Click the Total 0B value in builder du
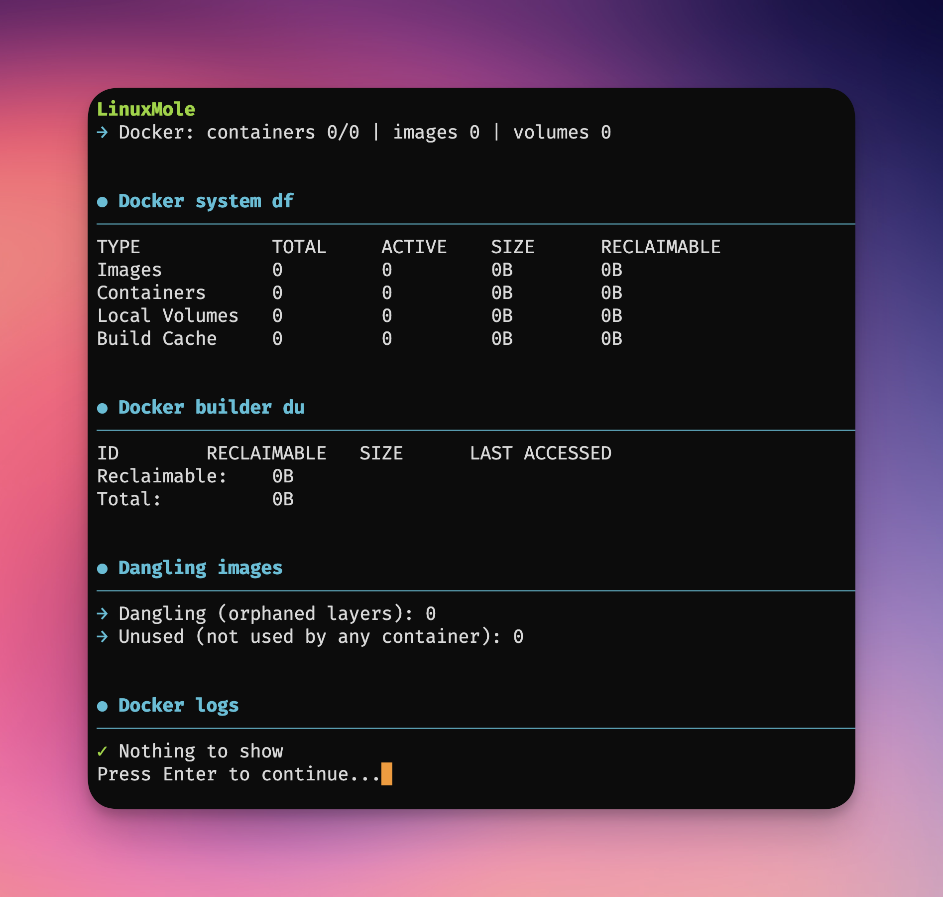This screenshot has height=897, width=943. coord(283,499)
